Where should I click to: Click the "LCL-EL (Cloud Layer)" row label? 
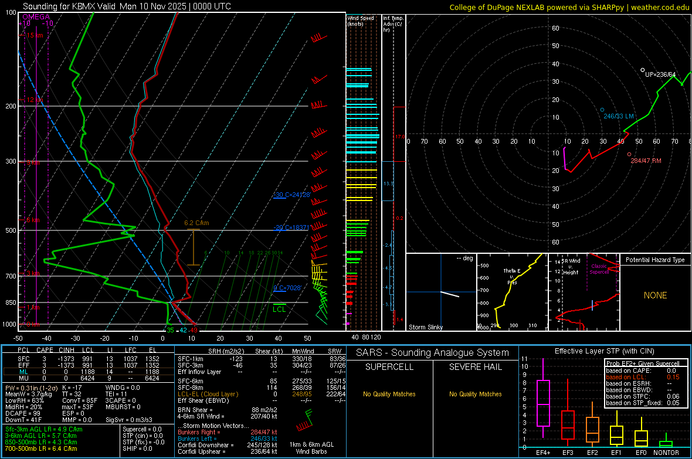(208, 394)
